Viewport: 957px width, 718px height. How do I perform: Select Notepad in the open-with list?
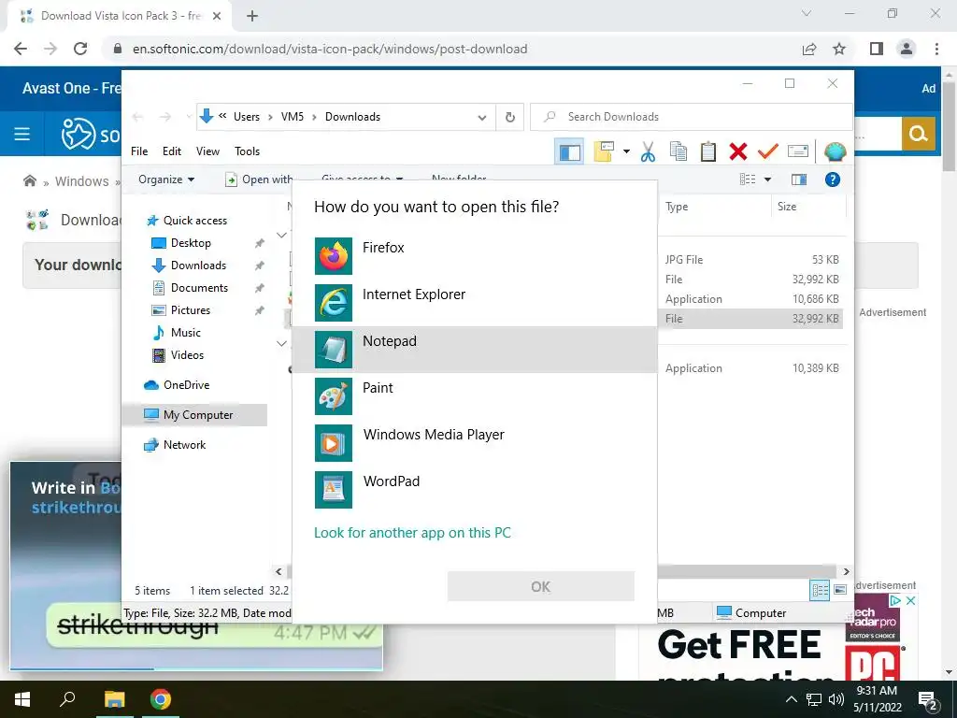click(x=475, y=350)
